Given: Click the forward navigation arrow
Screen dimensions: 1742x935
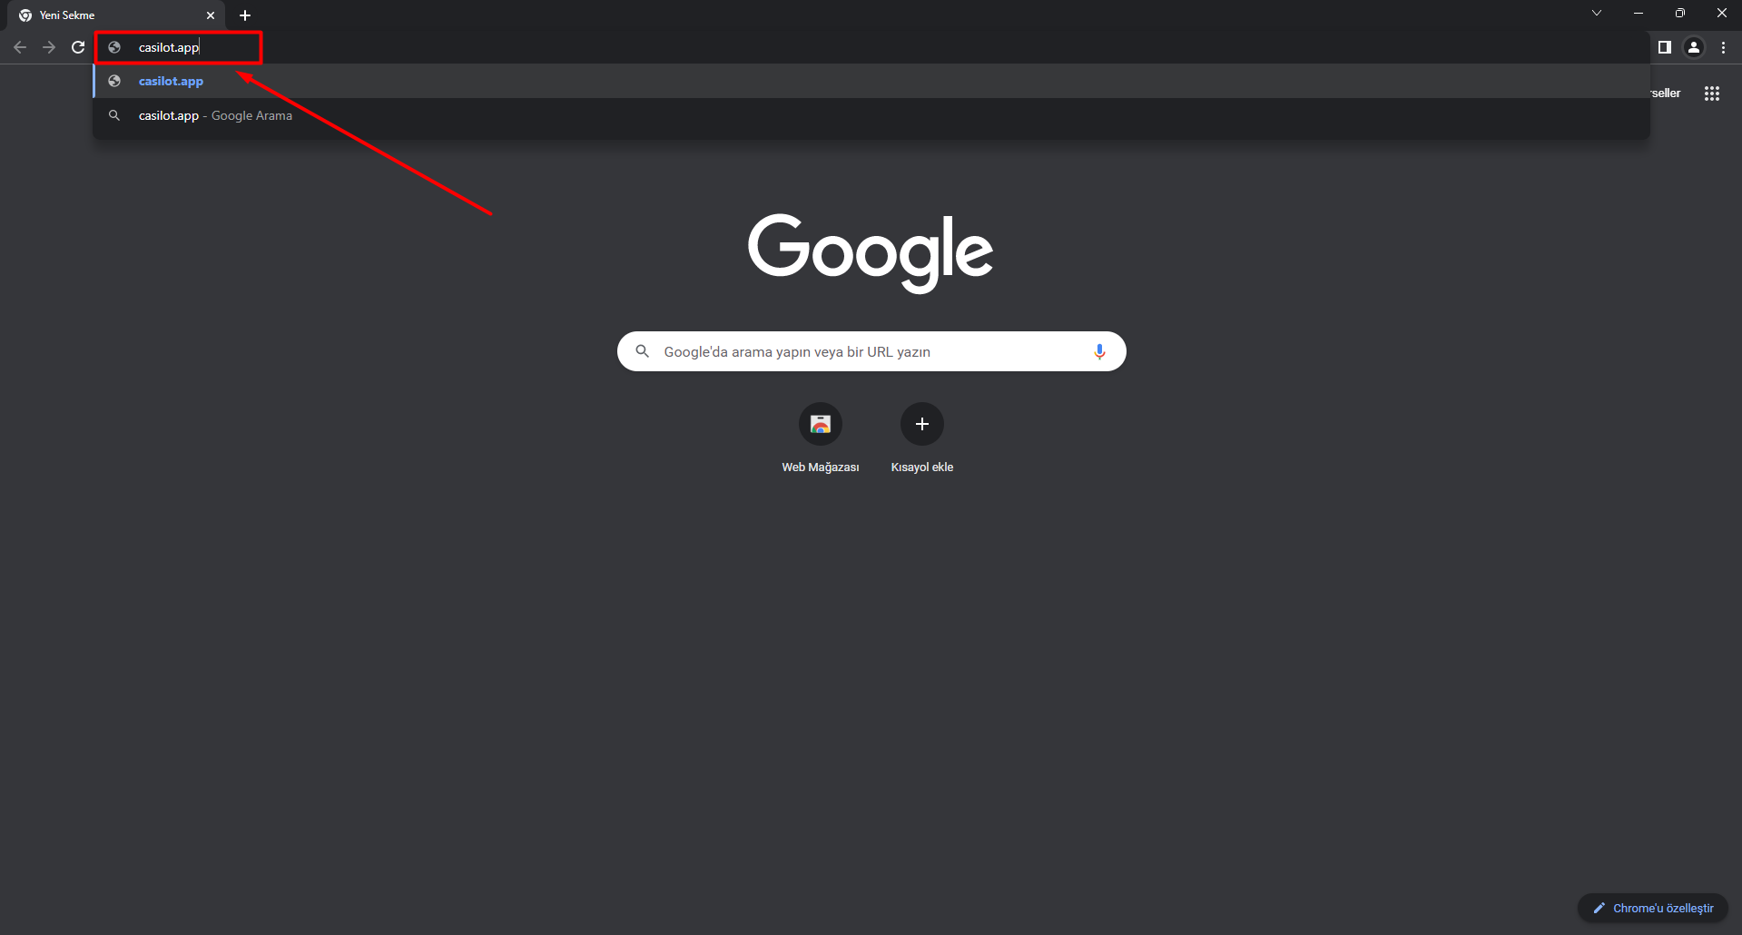Looking at the screenshot, I should click(x=49, y=47).
